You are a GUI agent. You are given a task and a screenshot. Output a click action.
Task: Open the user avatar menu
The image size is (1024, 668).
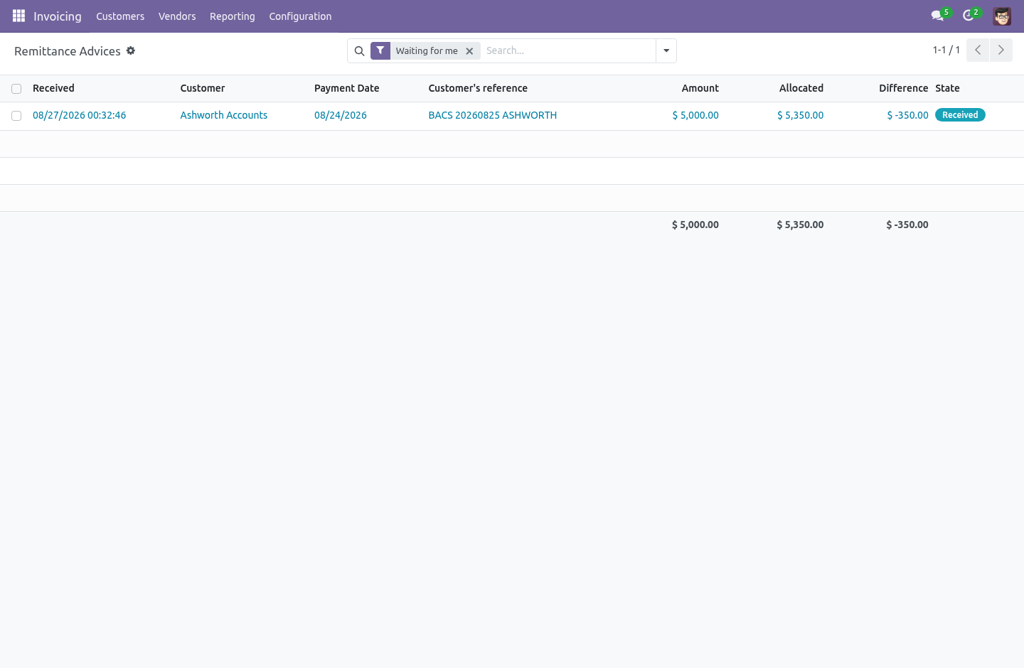[1002, 16]
